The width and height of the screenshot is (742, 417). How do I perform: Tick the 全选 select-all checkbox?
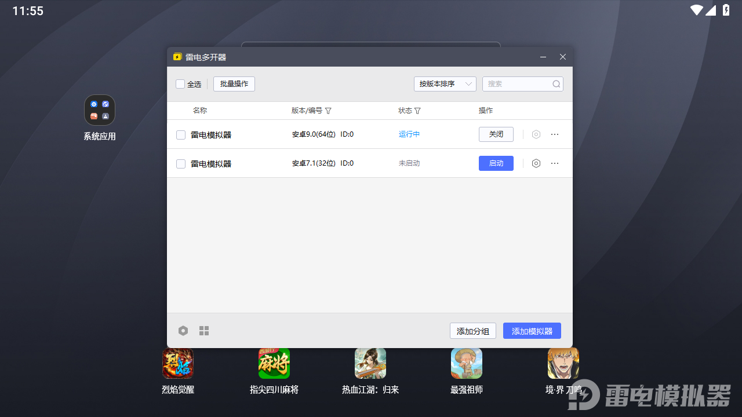click(180, 84)
